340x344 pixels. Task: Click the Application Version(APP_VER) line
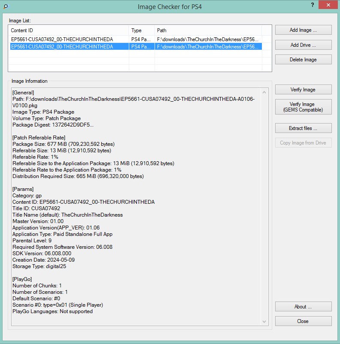click(56, 228)
